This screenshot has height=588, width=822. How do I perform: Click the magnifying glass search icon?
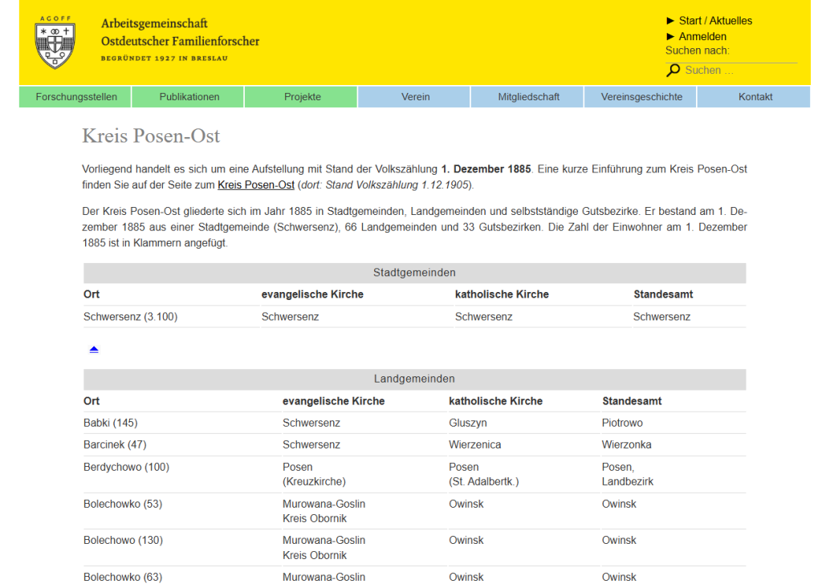tap(673, 71)
